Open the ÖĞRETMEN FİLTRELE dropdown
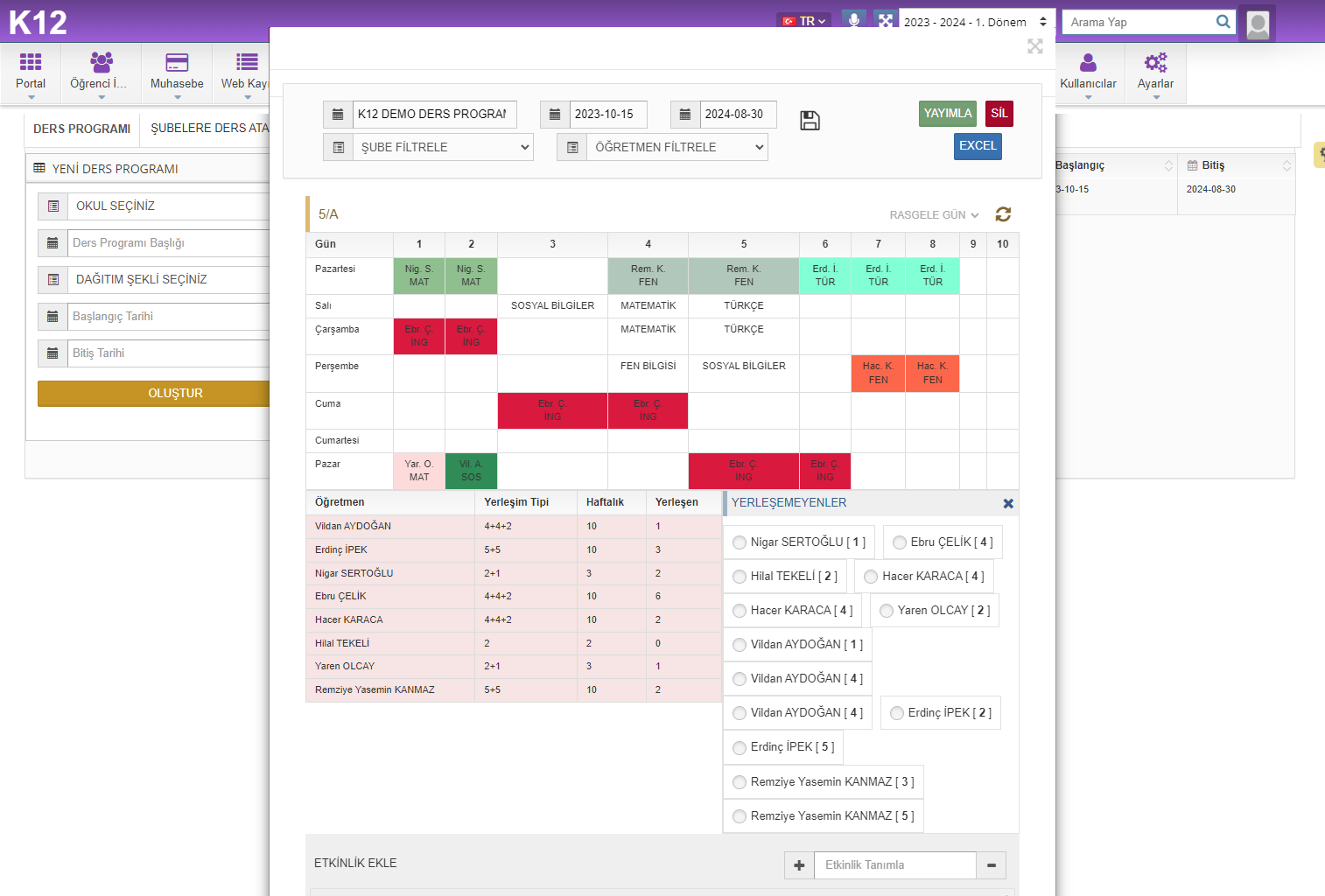 [x=677, y=147]
